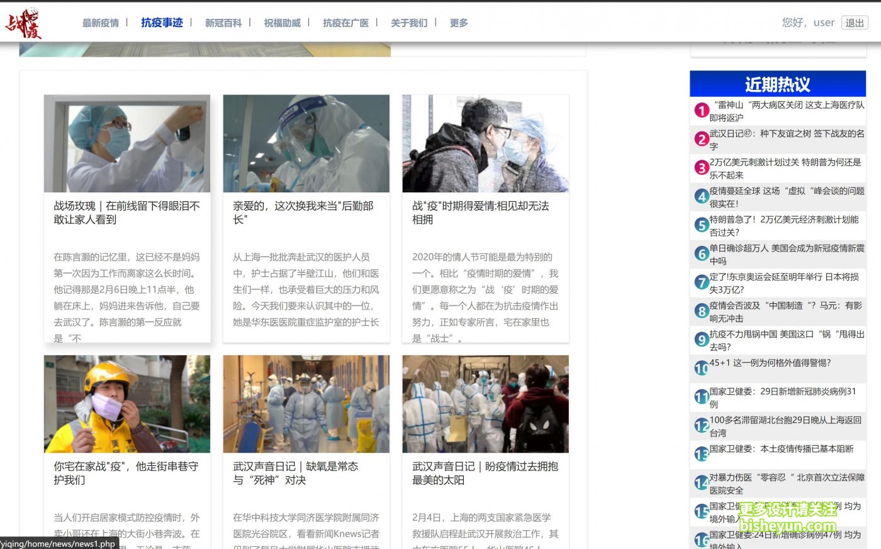The image size is (881, 549).
Task: Click the 退出 logout button
Action: pos(854,23)
